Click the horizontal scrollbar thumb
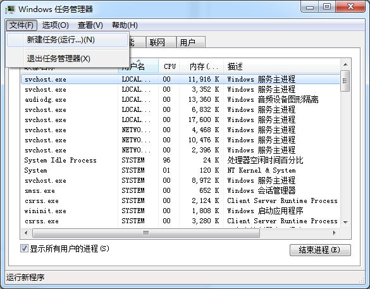The image size is (370, 289). (146, 233)
